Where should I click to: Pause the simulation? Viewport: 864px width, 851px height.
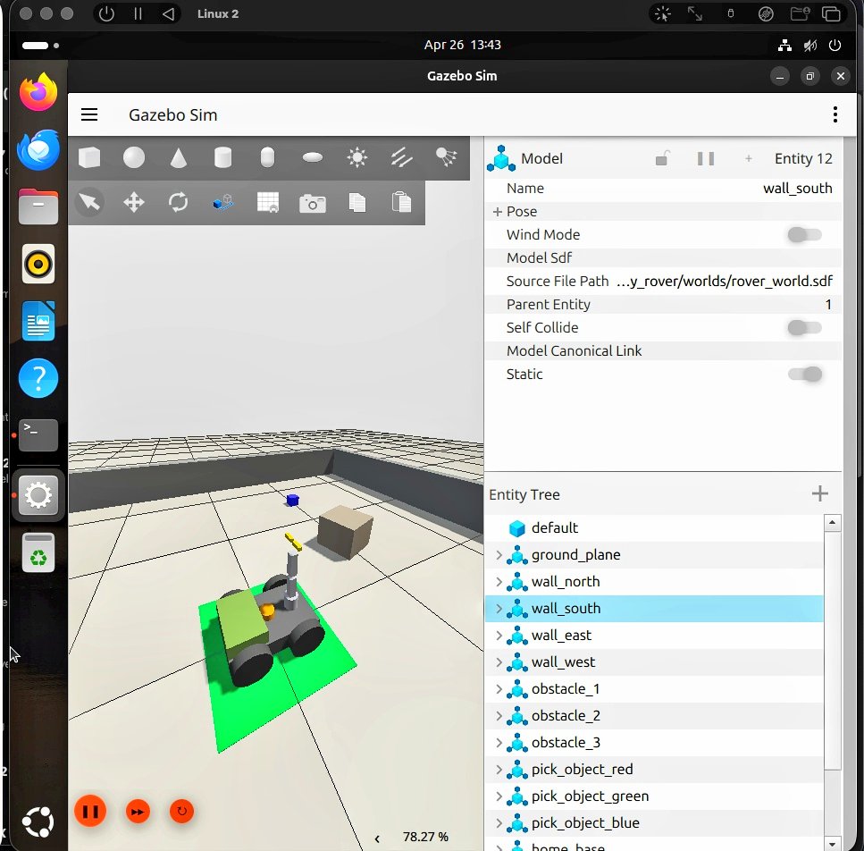click(90, 812)
